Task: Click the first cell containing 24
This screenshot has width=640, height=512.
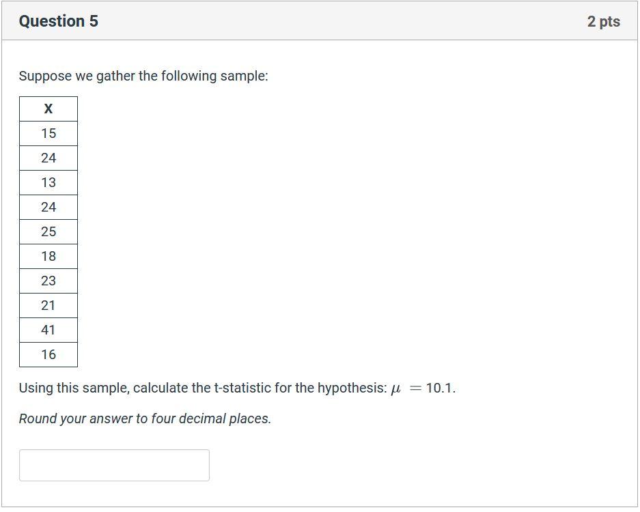Action: [48, 158]
